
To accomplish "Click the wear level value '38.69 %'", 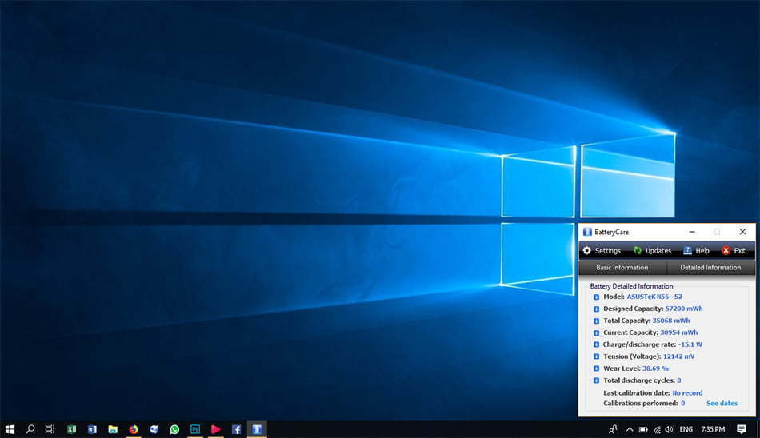I will tap(655, 368).
